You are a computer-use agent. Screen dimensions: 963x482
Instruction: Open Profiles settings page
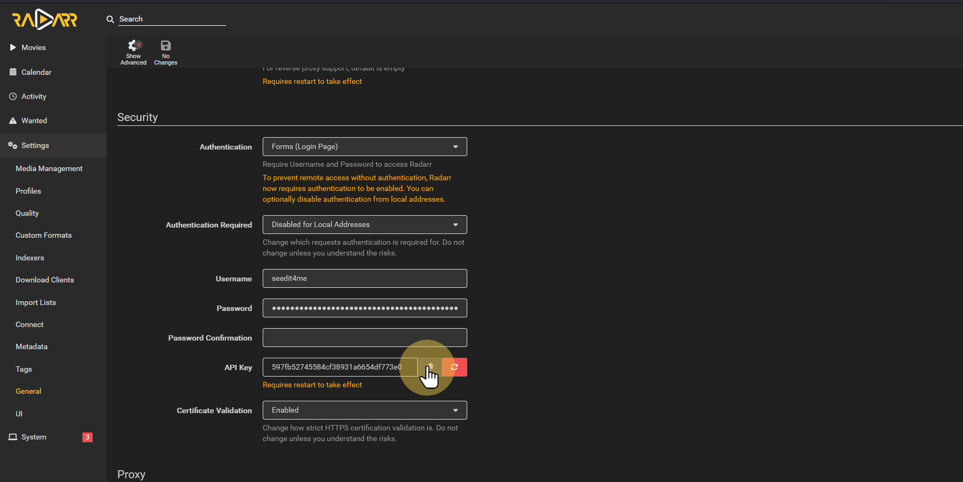point(29,191)
